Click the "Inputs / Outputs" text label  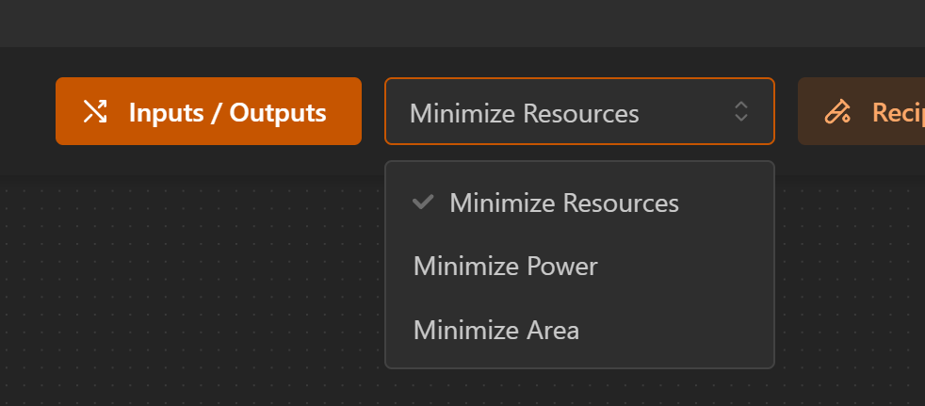click(227, 113)
